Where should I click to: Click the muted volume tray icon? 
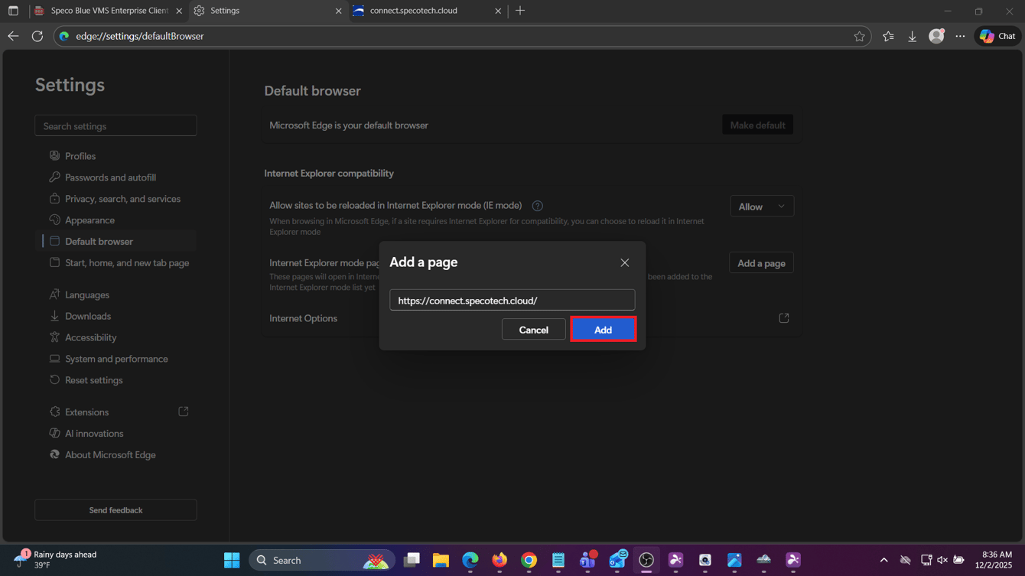(x=942, y=560)
